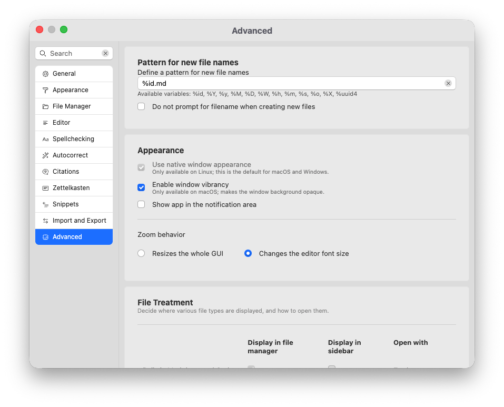Click the Zettelkasten card icon
The width and height of the screenshot is (504, 407).
[x=45, y=188]
